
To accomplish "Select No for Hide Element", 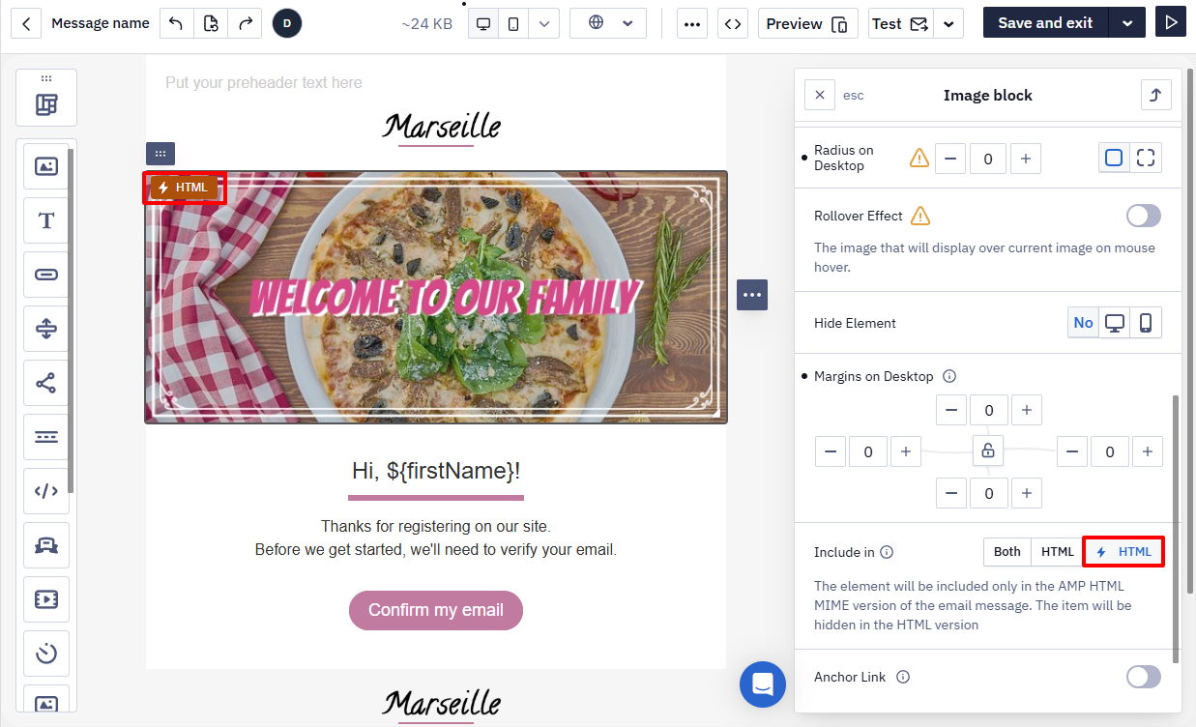I will pos(1083,323).
